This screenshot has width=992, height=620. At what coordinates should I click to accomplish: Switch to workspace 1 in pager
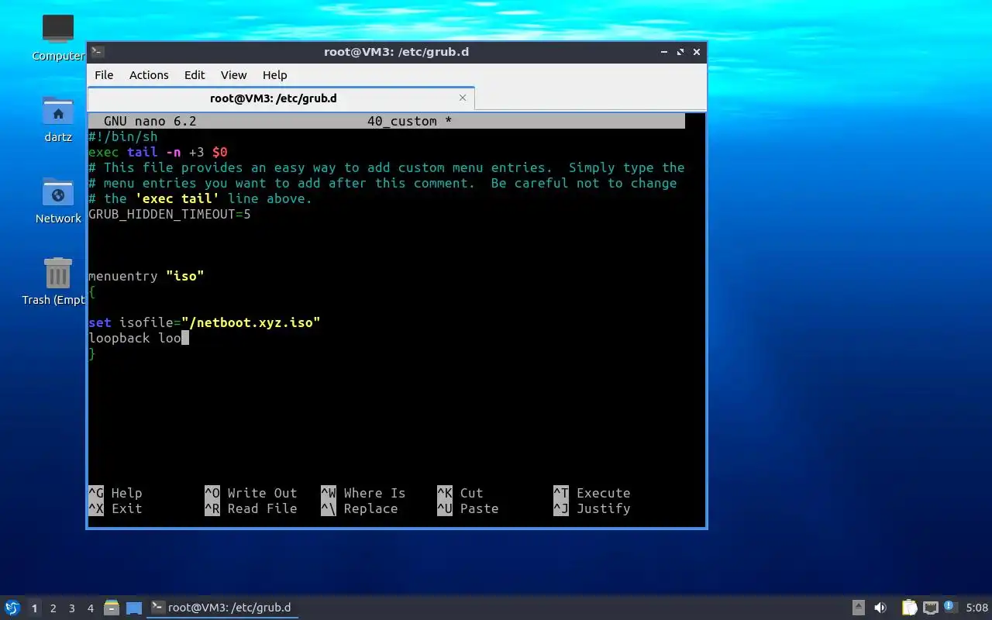tap(34, 608)
